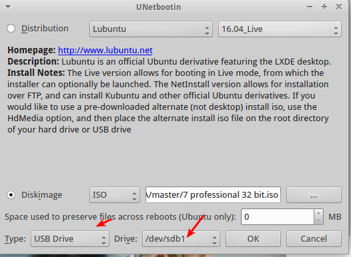Image resolution: width=351 pixels, height=257 pixels.
Task: Close the UNetbootin window
Action: [x=339, y=7]
